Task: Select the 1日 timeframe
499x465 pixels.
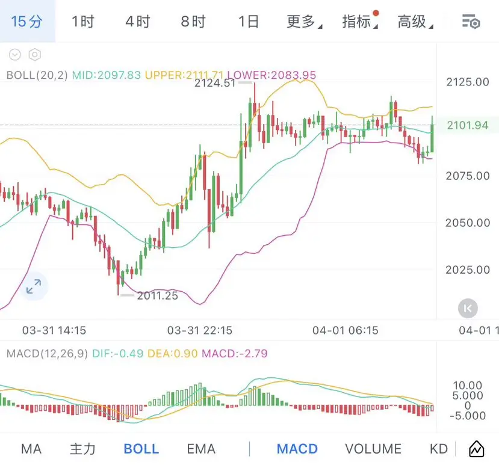Action: (248, 22)
